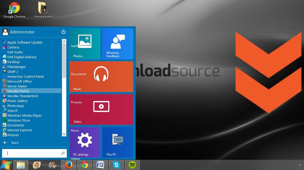Viewport: 304px width, 170px height.
Task: Open File Explorer from the taskbar
Action: (21, 165)
